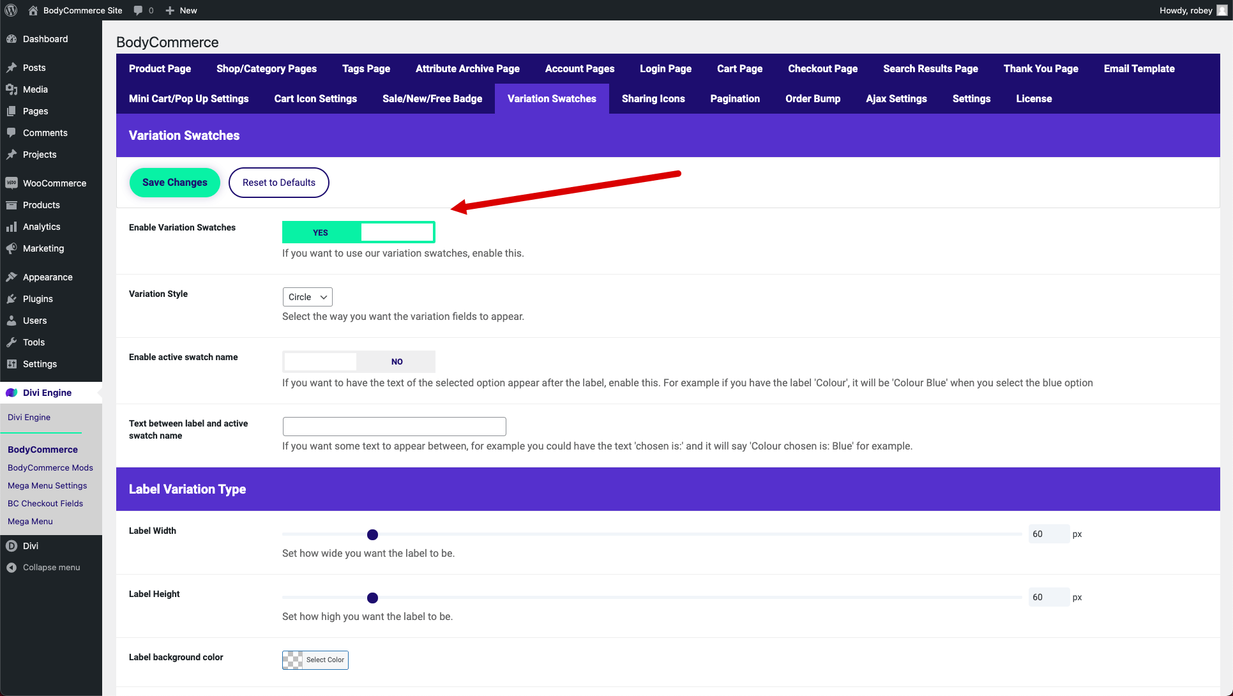Switch to the Checkout Page tab
1233x696 pixels.
coord(822,68)
